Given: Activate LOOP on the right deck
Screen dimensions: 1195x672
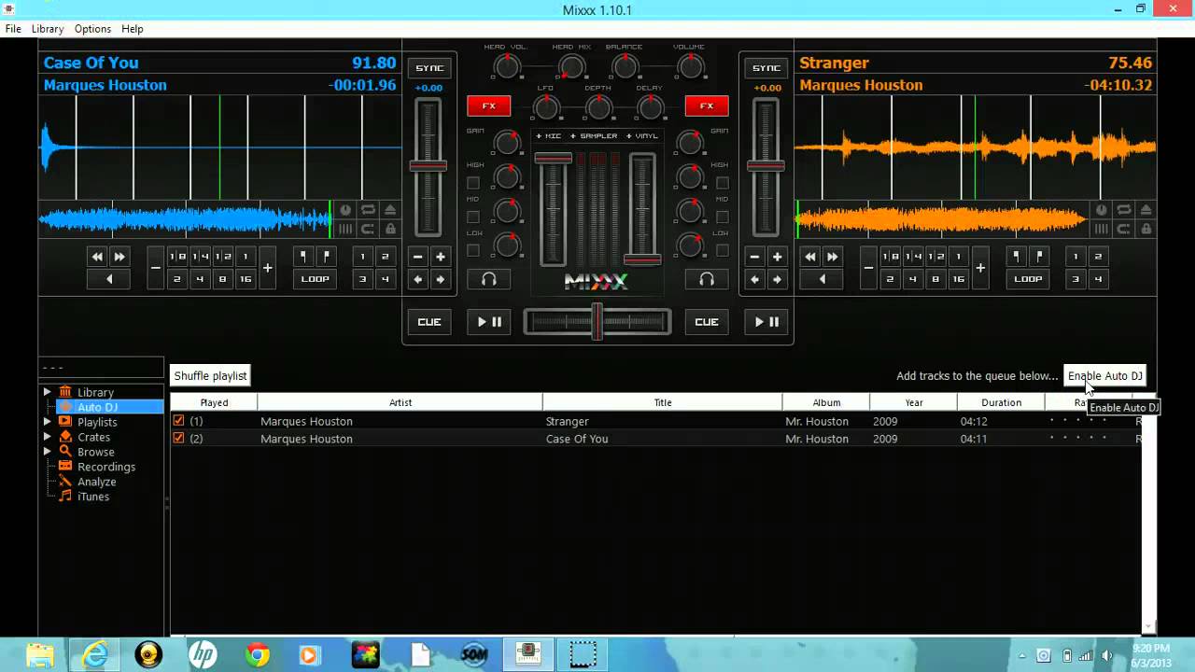Looking at the screenshot, I should pyautogui.click(x=1028, y=279).
